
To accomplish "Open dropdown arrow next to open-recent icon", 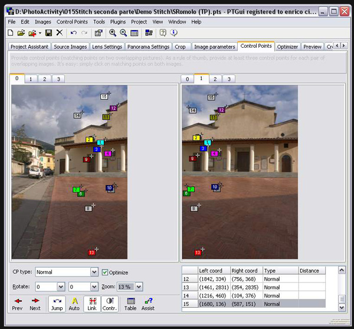I will [40, 33].
